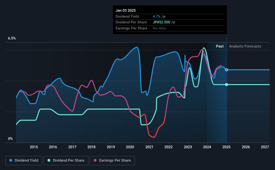The height and width of the screenshot is (170, 275).
Task: Click the 2017 x-axis label
Action: point(72,147)
